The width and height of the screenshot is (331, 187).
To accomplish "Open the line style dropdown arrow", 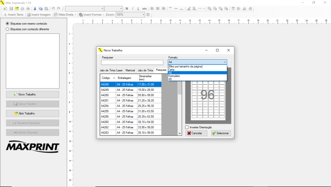I will 204,8.
